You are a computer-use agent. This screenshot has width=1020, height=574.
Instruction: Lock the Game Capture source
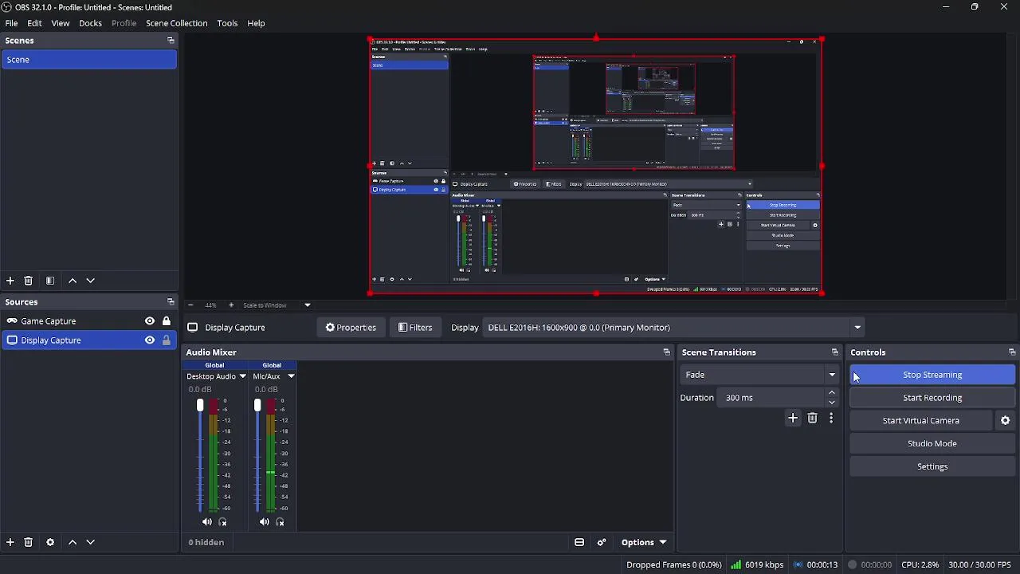167,321
